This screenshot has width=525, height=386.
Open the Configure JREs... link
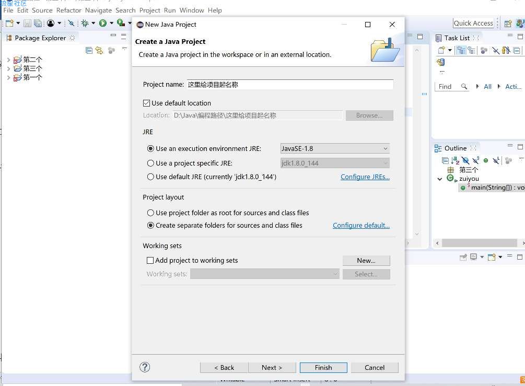pos(365,177)
